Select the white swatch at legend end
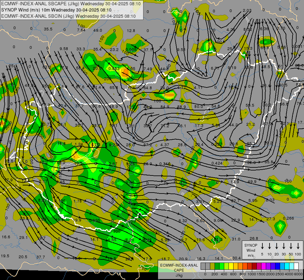The height and width of the screenshot is (280, 304). pos(296,266)
